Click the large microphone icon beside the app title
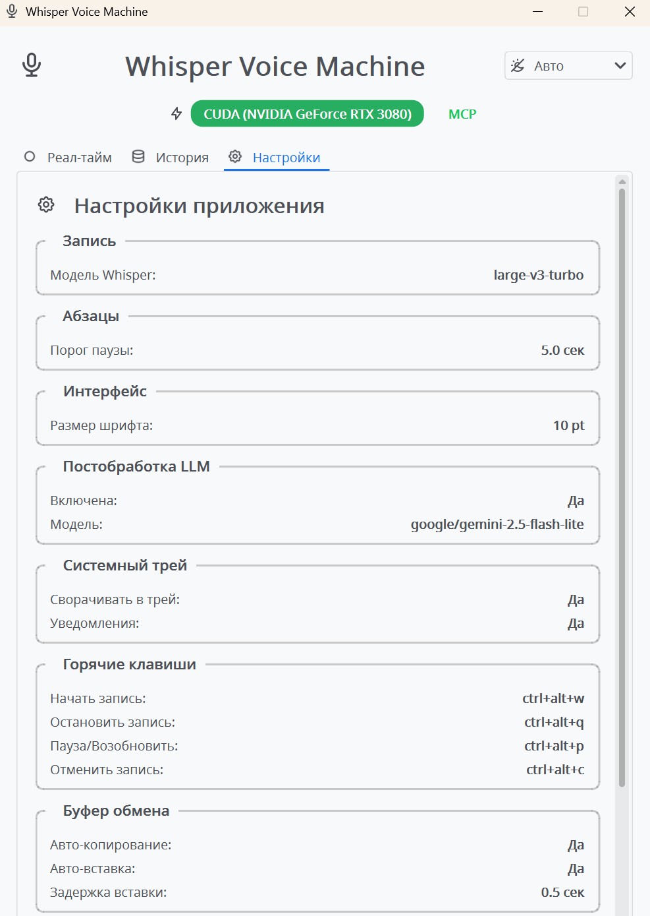The width and height of the screenshot is (650, 916). click(x=32, y=65)
